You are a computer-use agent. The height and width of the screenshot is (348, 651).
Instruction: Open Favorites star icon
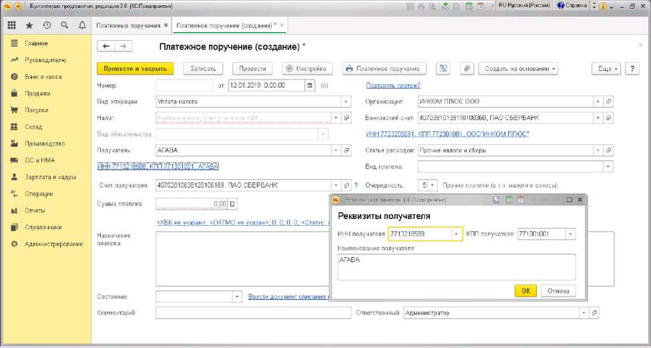click(29, 25)
